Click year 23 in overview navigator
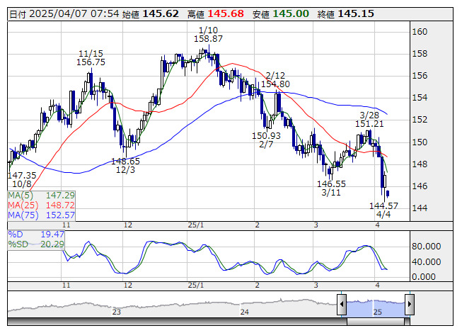Viewport: 462px width, 333px height. (116, 312)
